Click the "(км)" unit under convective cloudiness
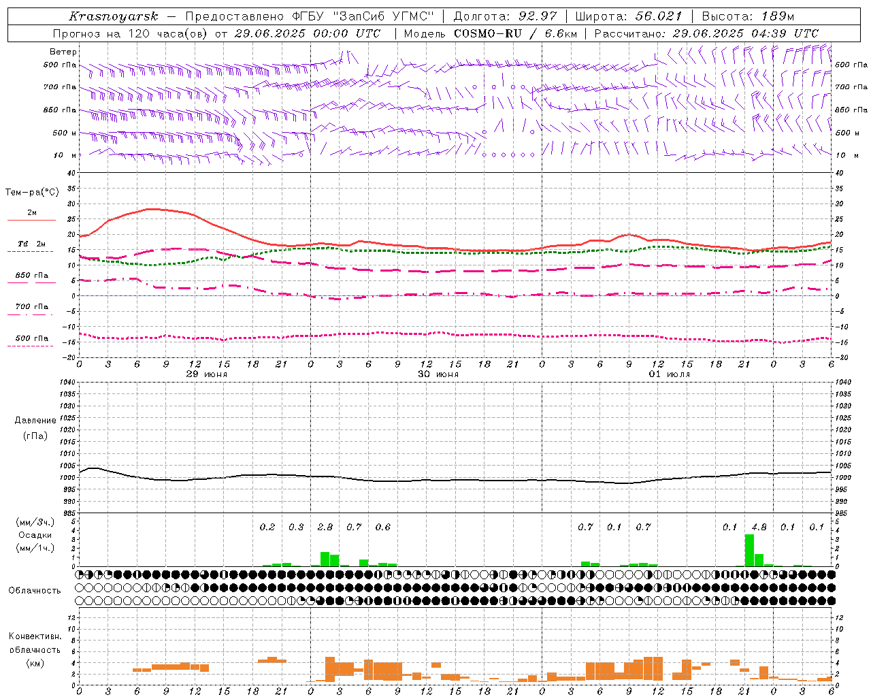The width and height of the screenshot is (871, 697). [35, 663]
